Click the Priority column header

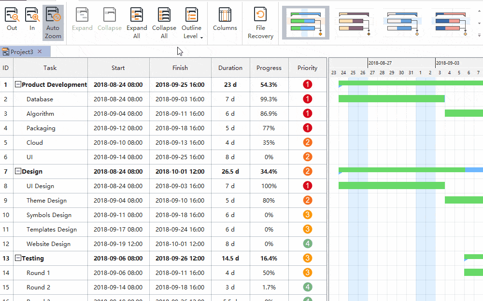307,68
